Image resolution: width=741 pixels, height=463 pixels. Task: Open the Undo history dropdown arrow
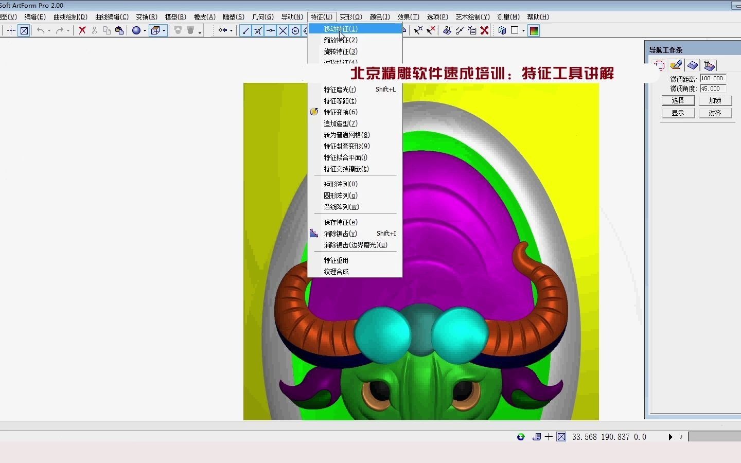pyautogui.click(x=49, y=31)
